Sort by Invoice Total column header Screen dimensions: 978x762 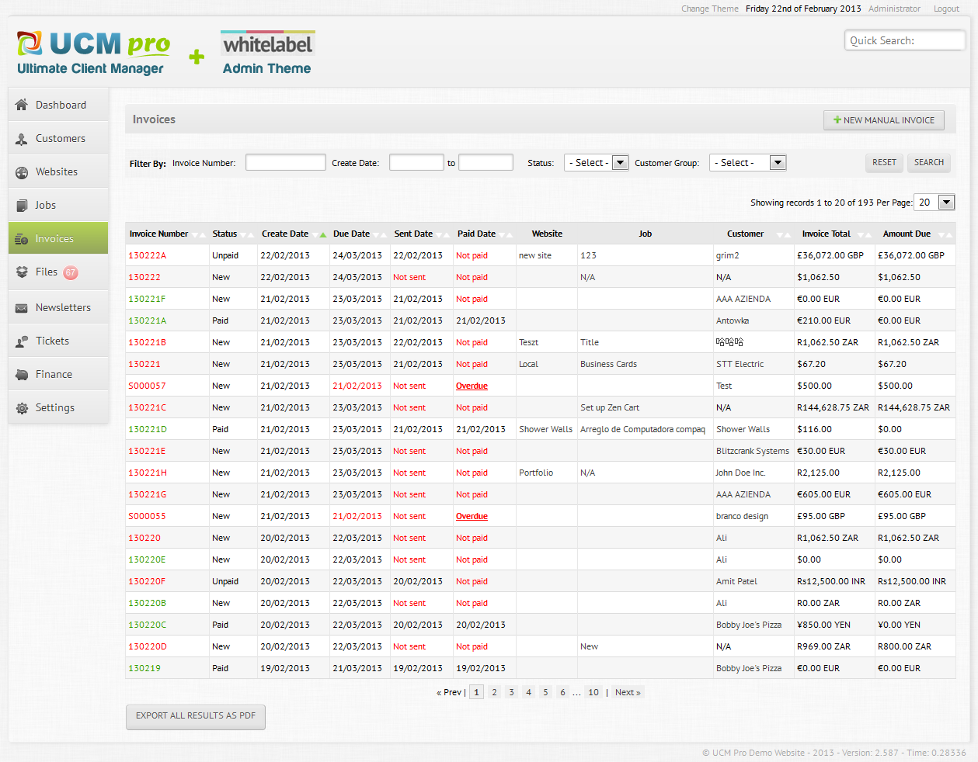tap(826, 234)
